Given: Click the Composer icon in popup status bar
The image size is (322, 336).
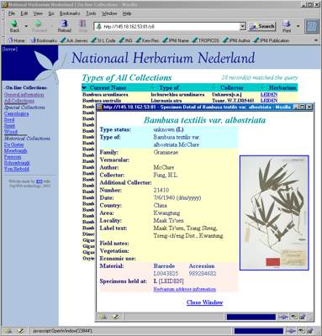Looking at the screenshot, I should pyautogui.click(x=116, y=317).
